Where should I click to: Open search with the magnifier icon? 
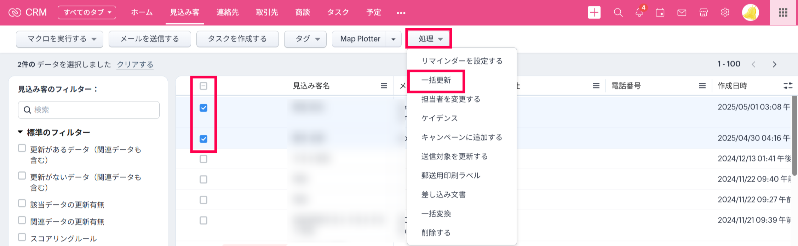click(618, 13)
